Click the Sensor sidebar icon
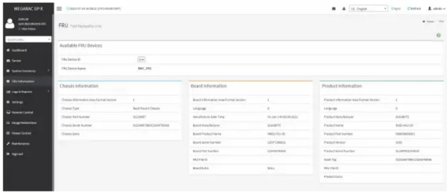This screenshot has height=192, width=447. tap(8, 60)
